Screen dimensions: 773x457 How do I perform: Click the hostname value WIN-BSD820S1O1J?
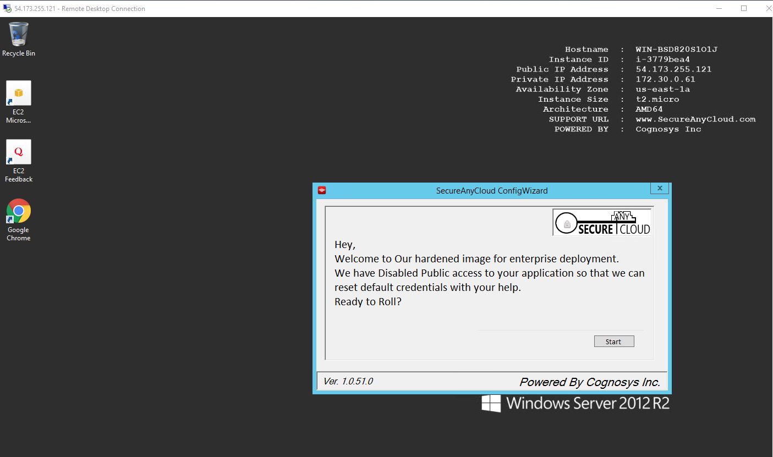676,49
